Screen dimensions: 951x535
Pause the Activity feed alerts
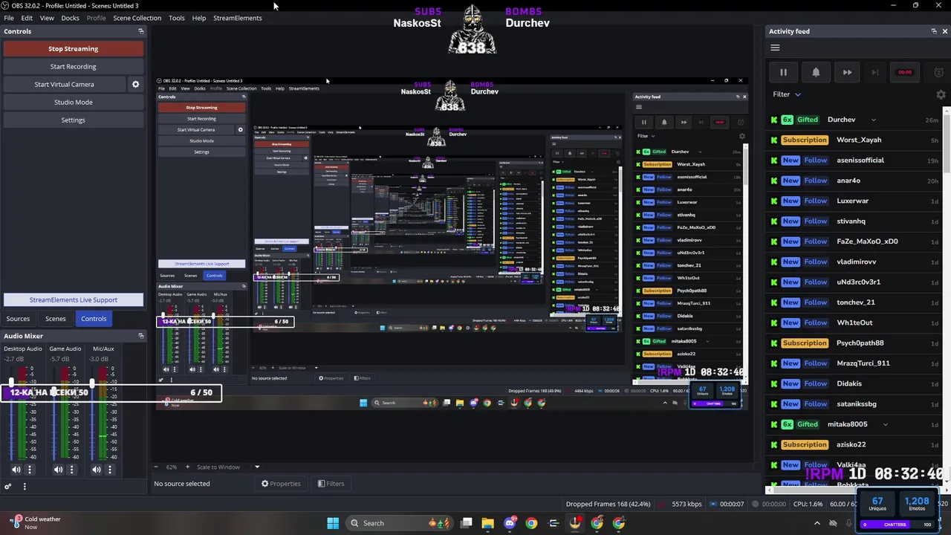pyautogui.click(x=783, y=72)
